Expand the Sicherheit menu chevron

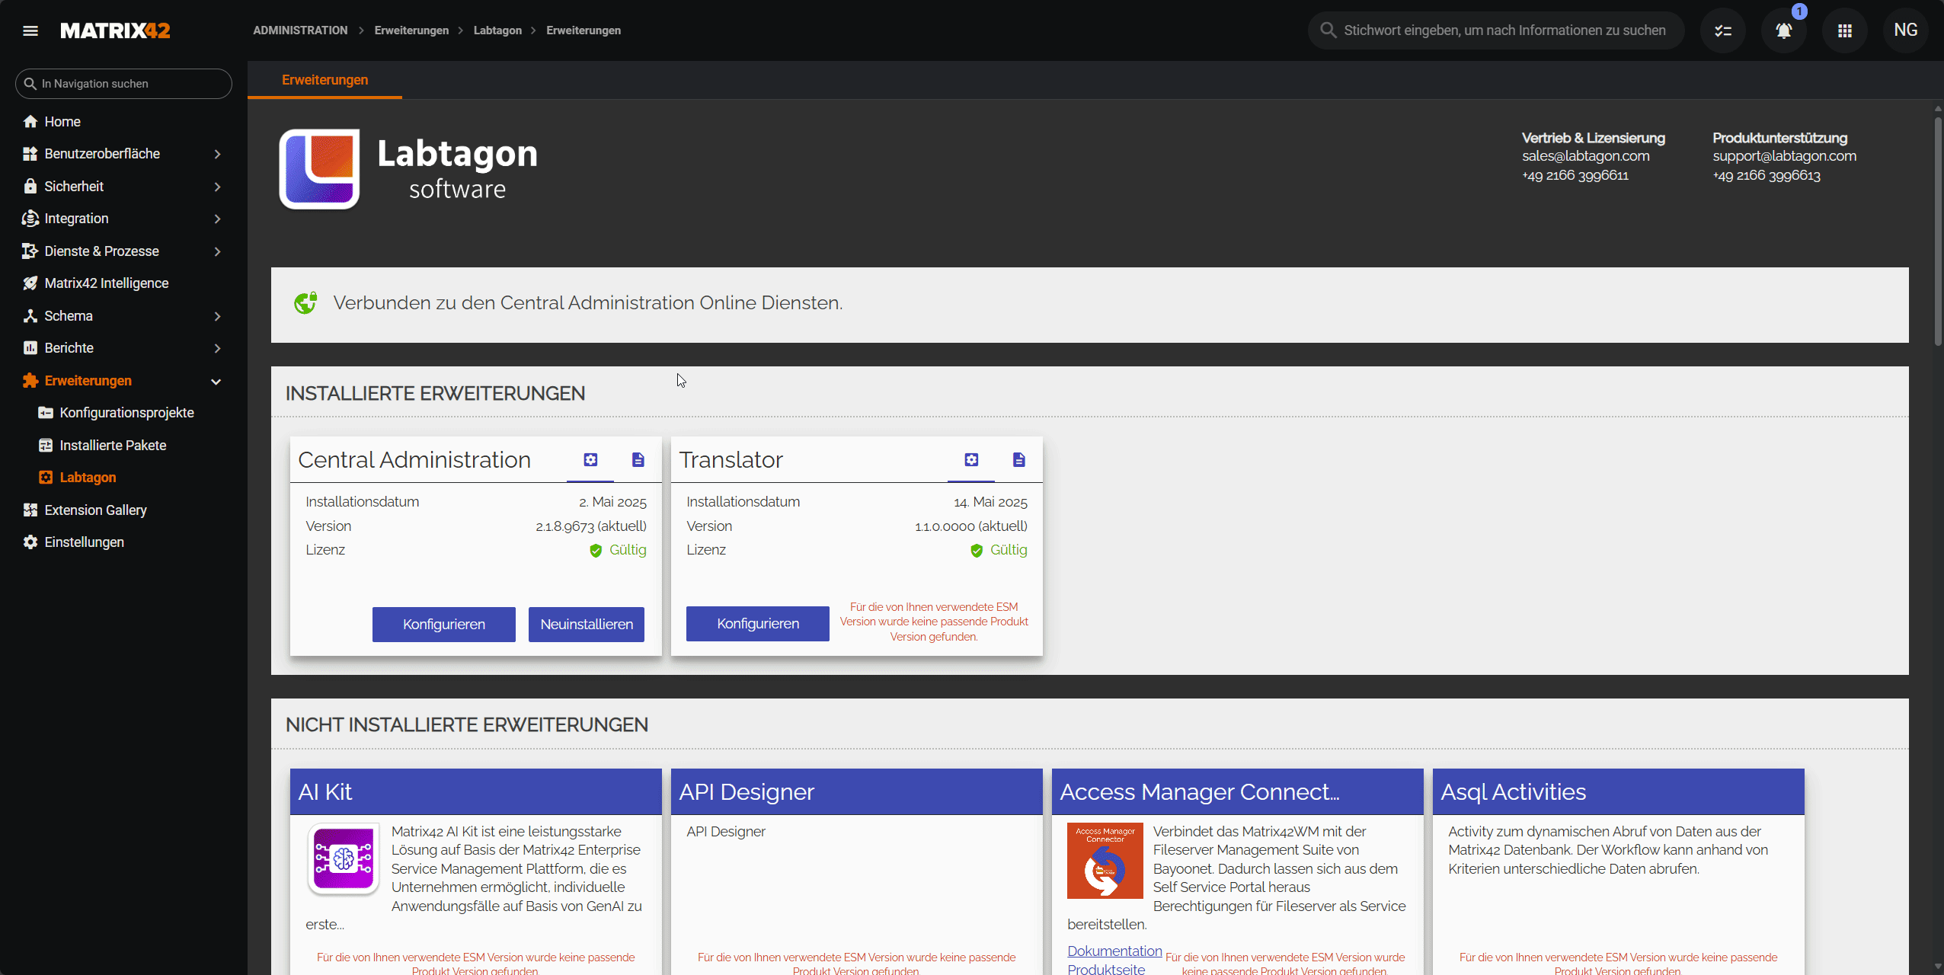(217, 187)
